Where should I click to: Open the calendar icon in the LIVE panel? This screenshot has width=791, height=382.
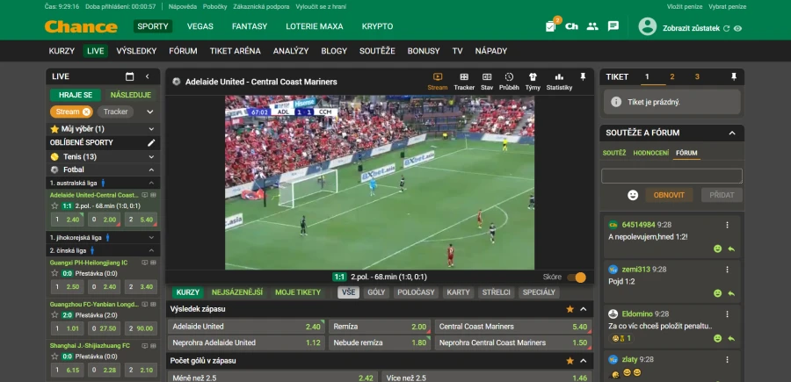point(130,76)
